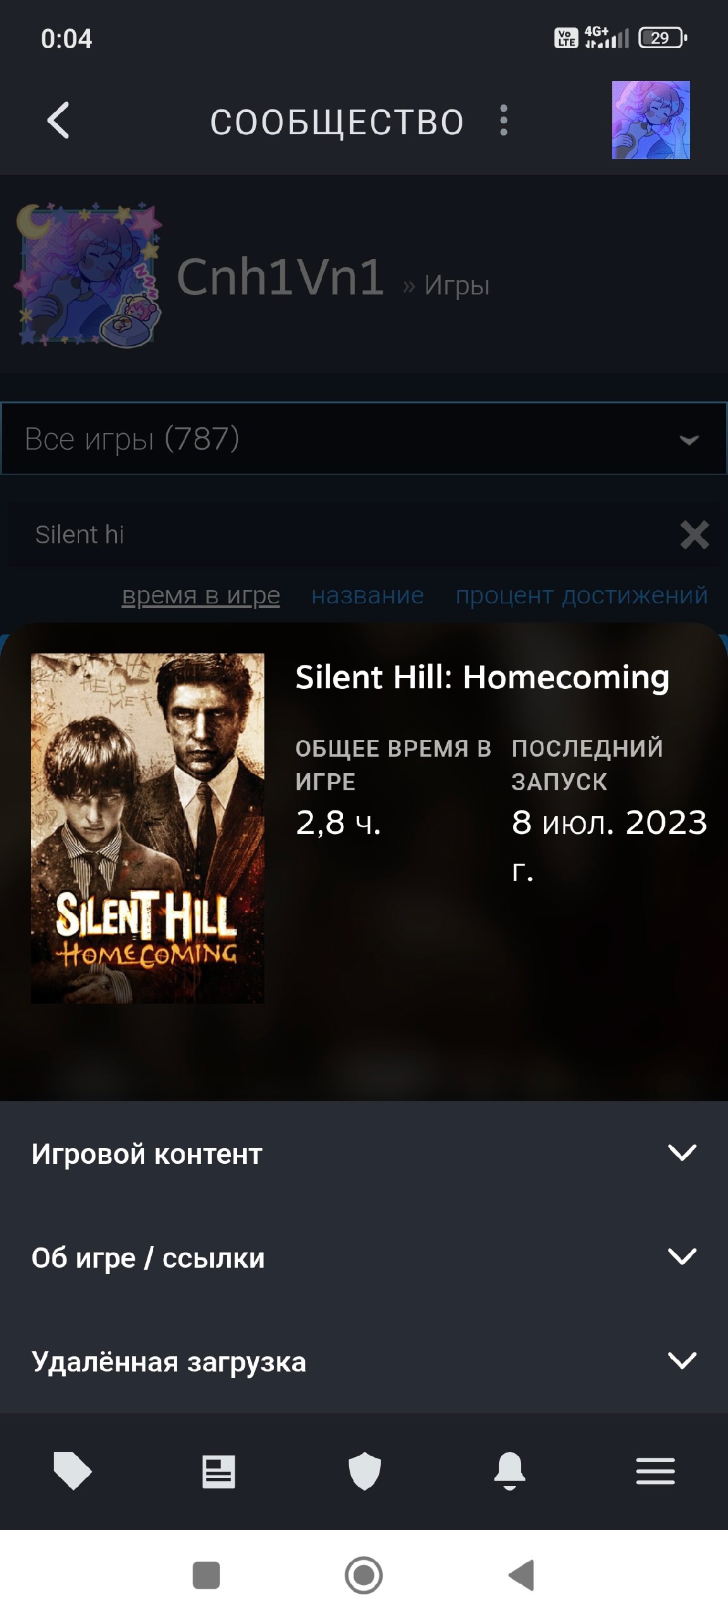This screenshot has width=728, height=1621.
Task: Open the Steam Store tag icon
Action: click(x=73, y=1470)
